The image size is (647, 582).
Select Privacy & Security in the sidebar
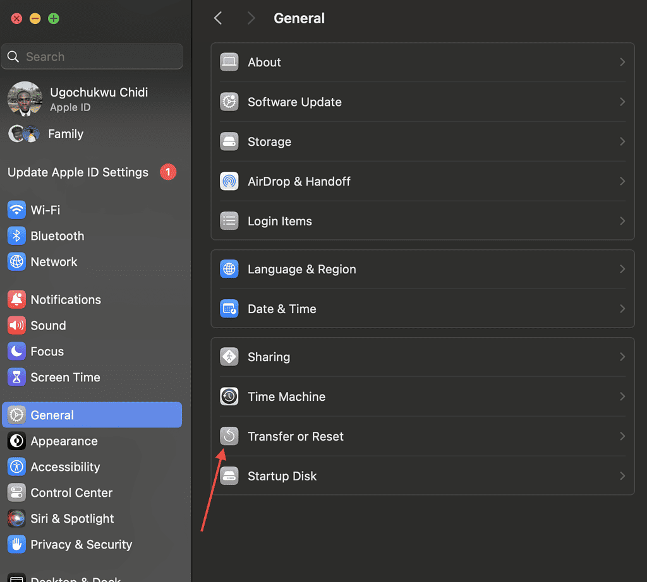[81, 544]
